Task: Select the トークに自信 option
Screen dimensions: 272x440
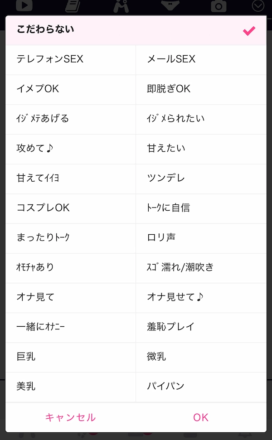Action: (x=201, y=208)
